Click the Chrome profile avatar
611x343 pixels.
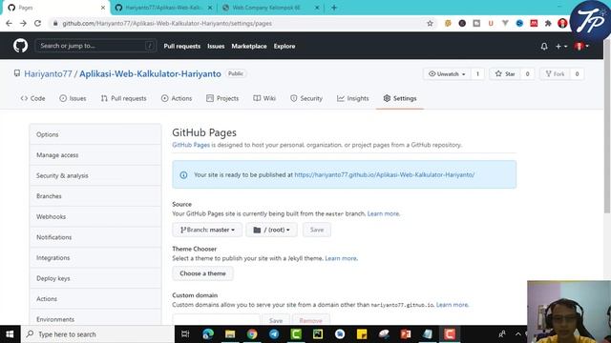(x=562, y=23)
